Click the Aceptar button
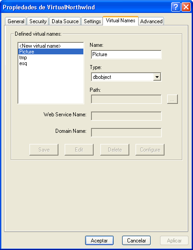193x250 pixels. [99, 241]
